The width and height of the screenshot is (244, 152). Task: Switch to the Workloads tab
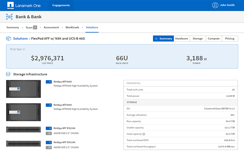click(x=72, y=27)
